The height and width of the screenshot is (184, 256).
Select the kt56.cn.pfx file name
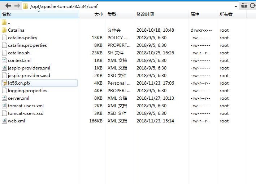tap(19, 83)
